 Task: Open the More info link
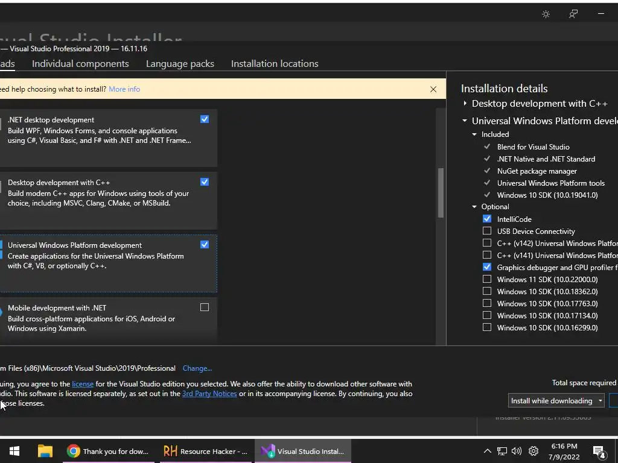point(124,89)
